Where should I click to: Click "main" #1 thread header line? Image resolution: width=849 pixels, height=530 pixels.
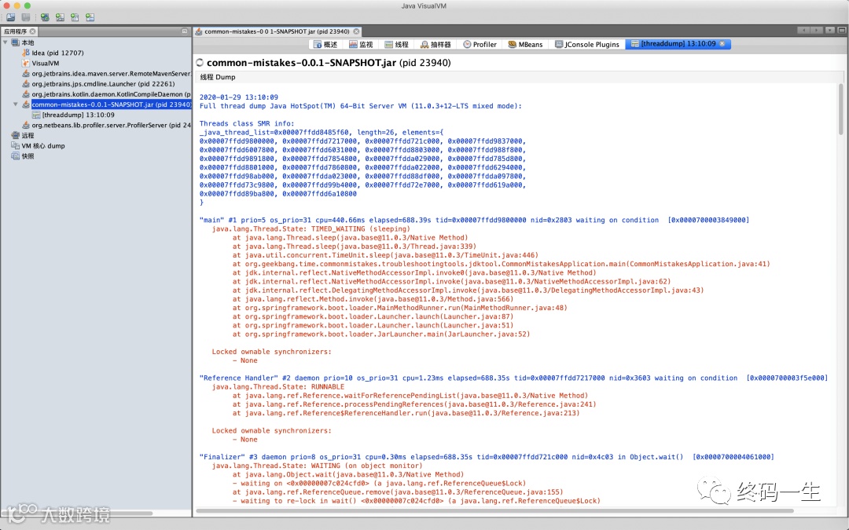(474, 220)
